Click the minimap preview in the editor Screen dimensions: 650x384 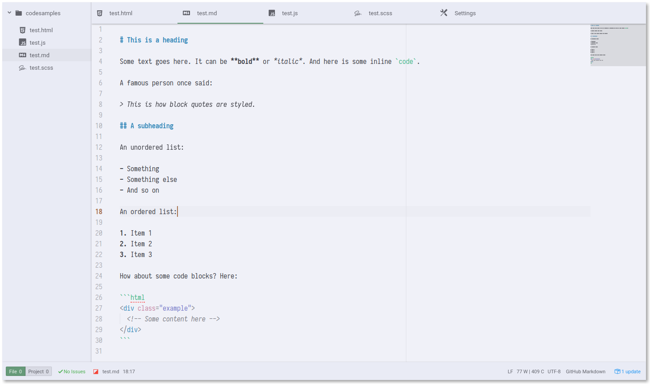[618, 45]
